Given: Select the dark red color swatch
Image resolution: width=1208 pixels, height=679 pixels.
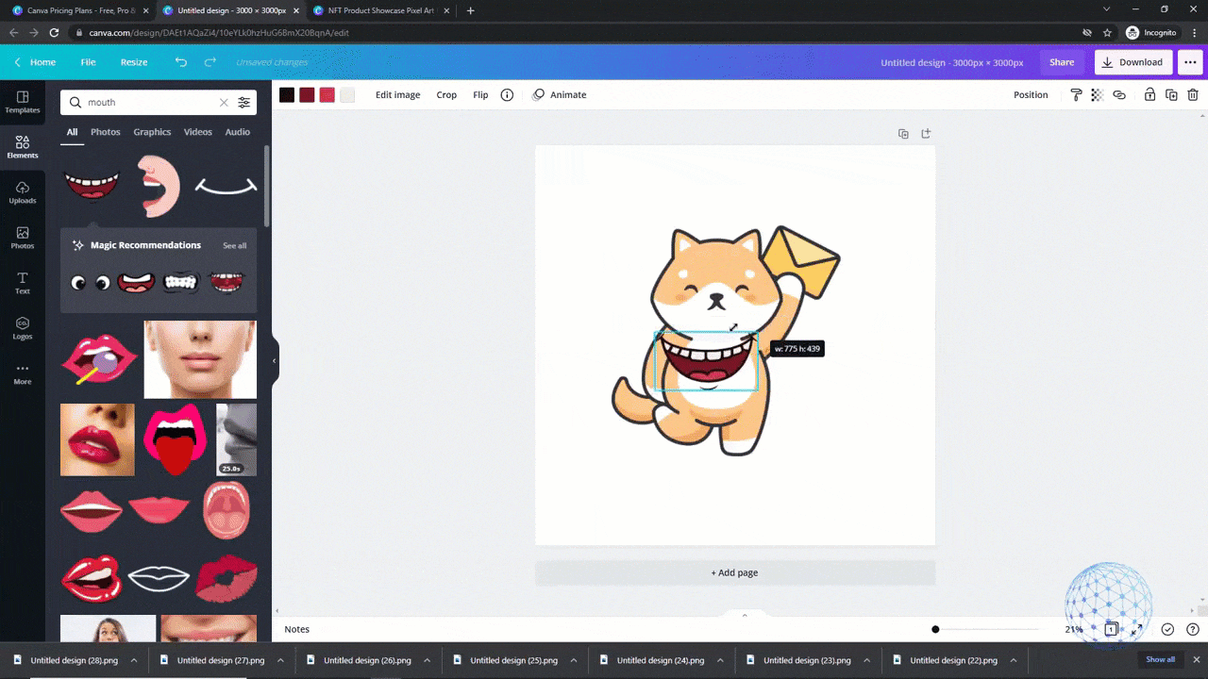Looking at the screenshot, I should pyautogui.click(x=307, y=95).
